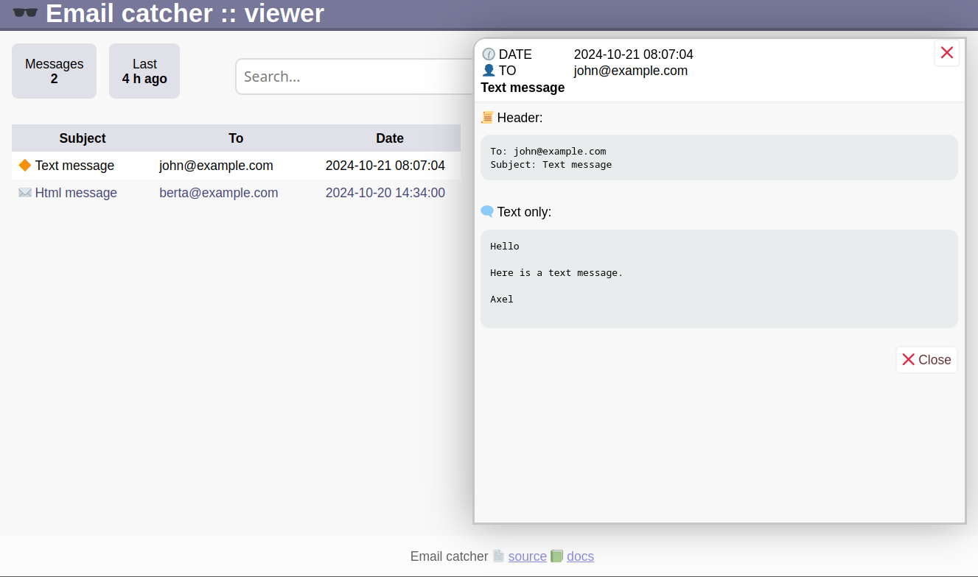The width and height of the screenshot is (978, 577).
Task: Sort by the To column header
Action: point(236,138)
